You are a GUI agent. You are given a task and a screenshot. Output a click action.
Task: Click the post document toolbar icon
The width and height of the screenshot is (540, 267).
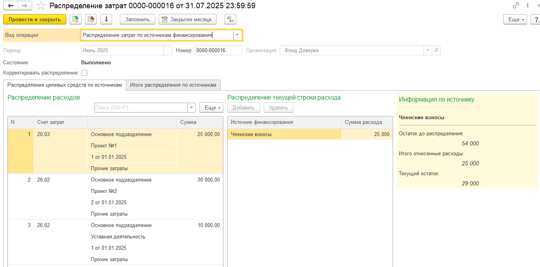[x=76, y=19]
